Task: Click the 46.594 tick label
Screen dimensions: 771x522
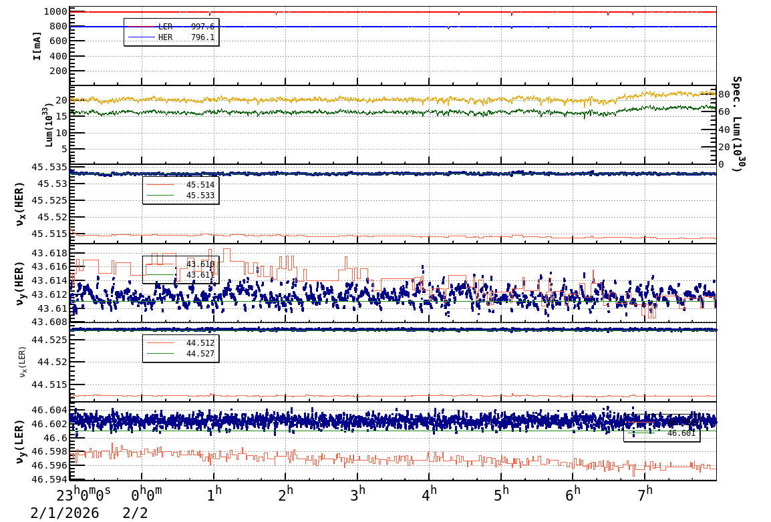Action: 49,479
